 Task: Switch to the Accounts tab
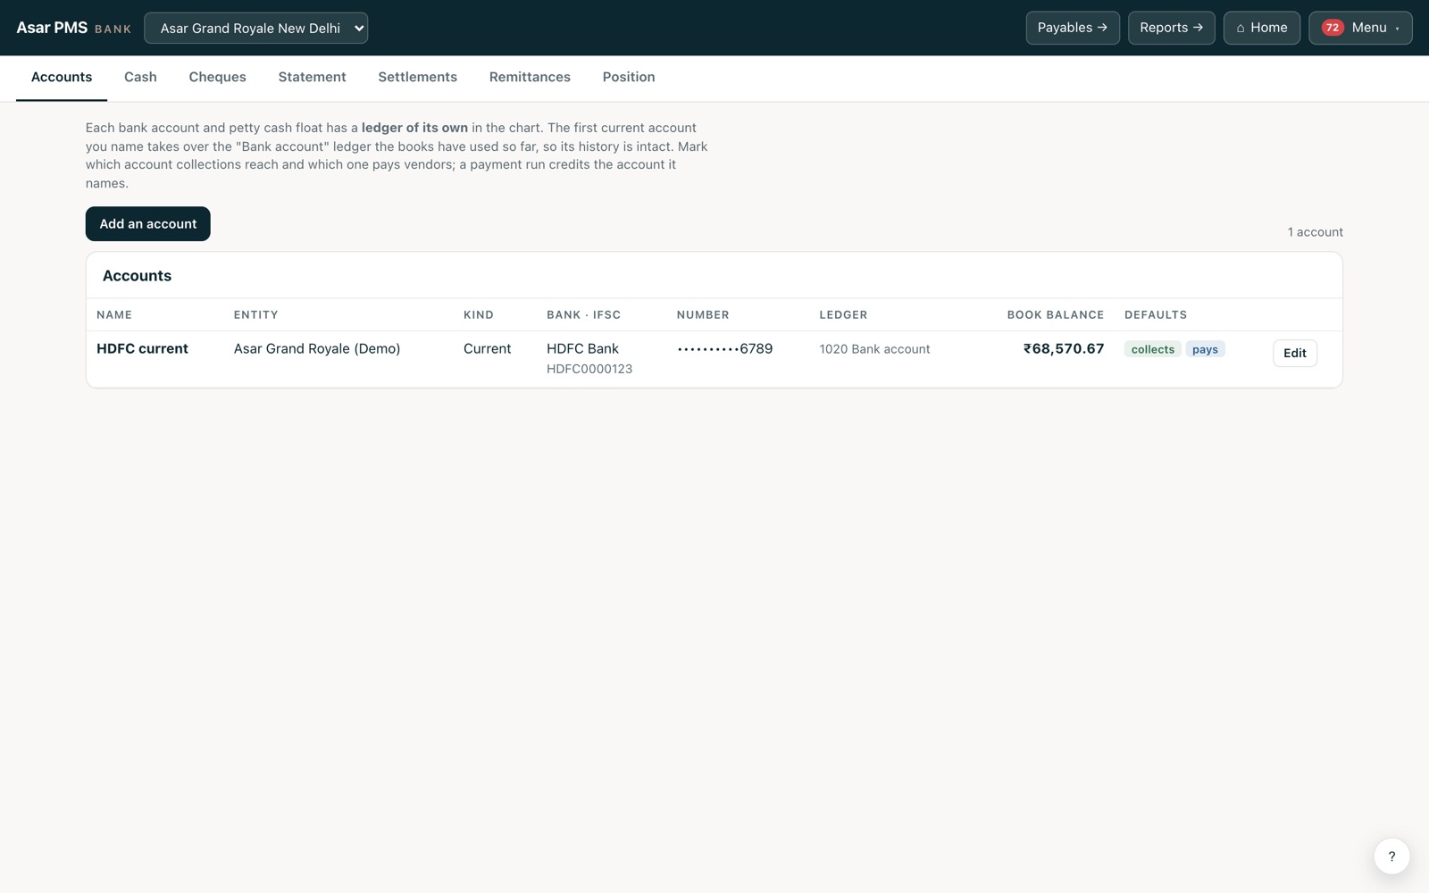(62, 77)
